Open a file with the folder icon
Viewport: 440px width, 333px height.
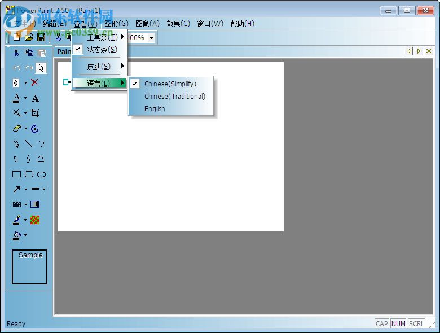[x=29, y=37]
